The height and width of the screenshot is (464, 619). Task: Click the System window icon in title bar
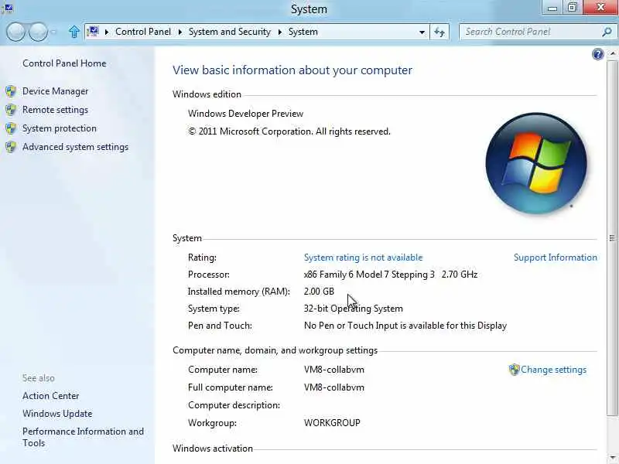pos(7,7)
